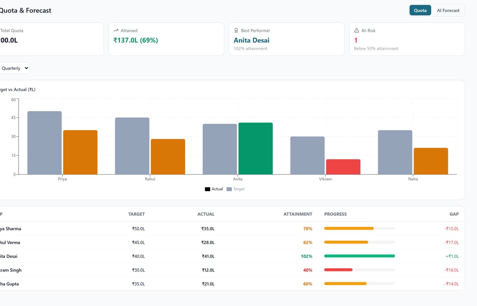Click Rahul's orange actual bar
This screenshot has height=306, width=477.
pyautogui.click(x=168, y=157)
